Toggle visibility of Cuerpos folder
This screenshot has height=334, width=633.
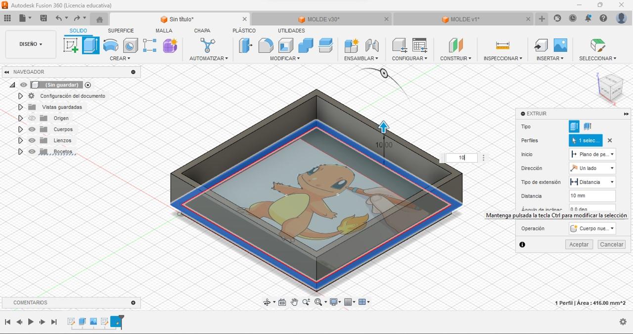click(32, 129)
